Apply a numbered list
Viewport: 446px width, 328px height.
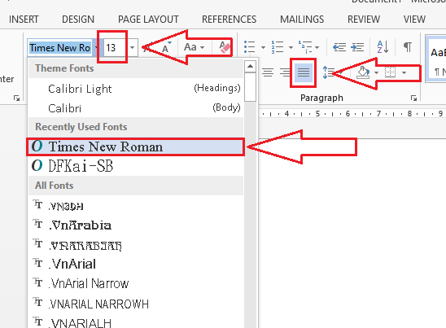coord(278,47)
